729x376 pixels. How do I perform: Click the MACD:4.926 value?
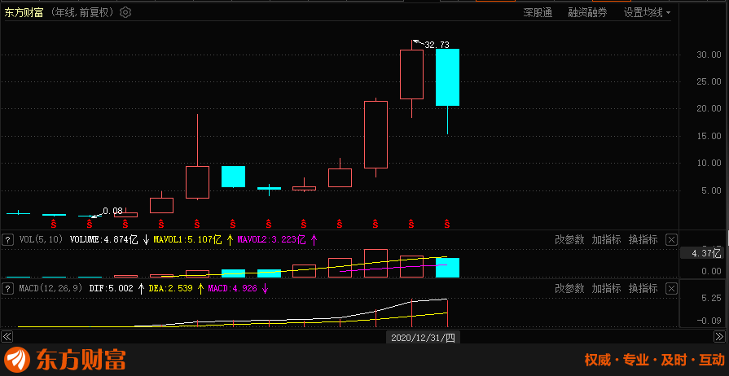click(232, 289)
